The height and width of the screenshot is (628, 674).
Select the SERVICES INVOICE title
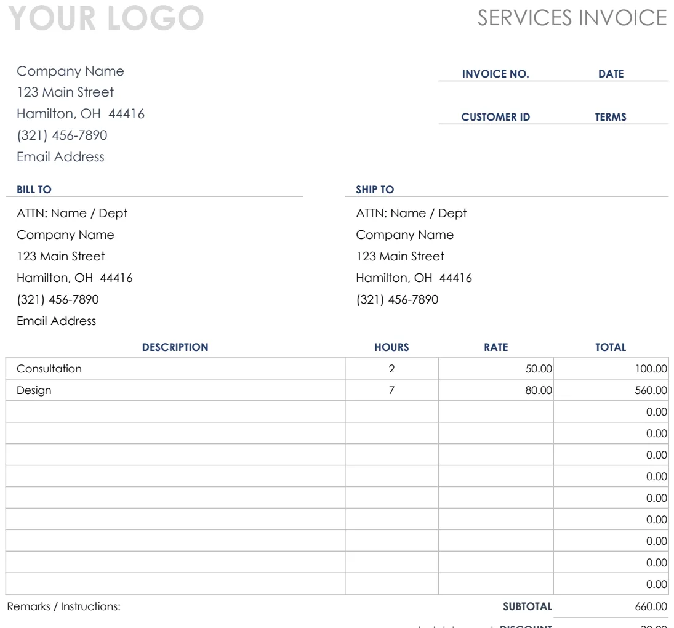(x=572, y=18)
